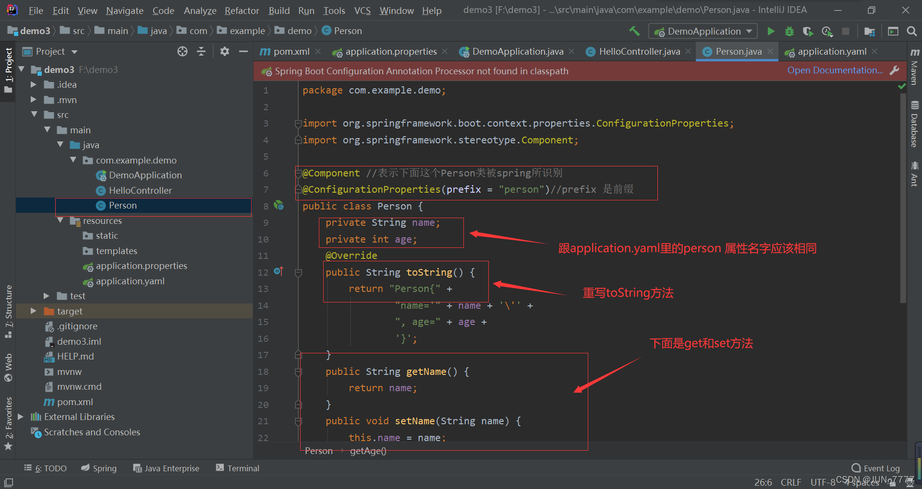Click the profiler run icon
Viewport: 922px width, 489px height.
827,31
